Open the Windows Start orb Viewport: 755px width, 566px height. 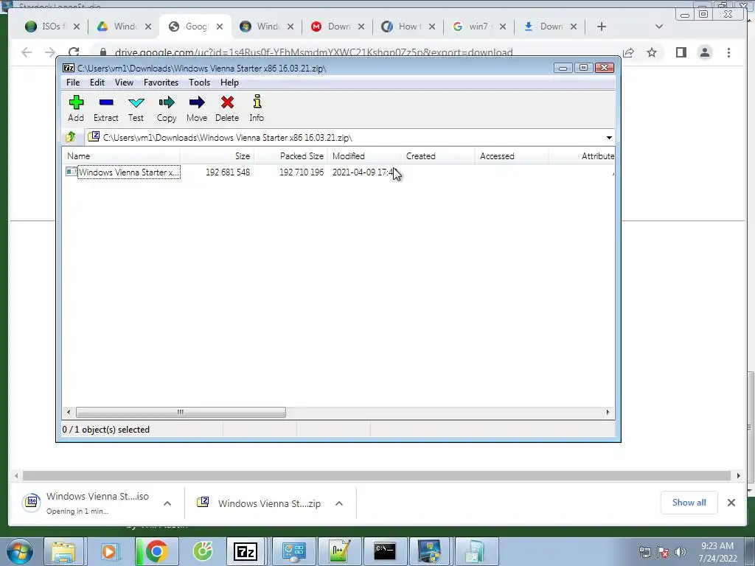coord(19,551)
